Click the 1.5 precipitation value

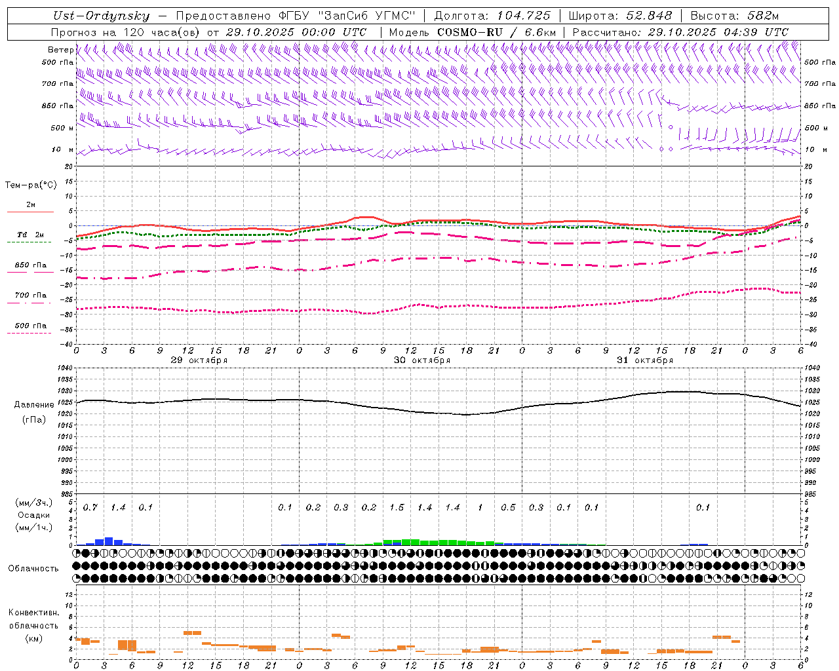[x=397, y=508]
